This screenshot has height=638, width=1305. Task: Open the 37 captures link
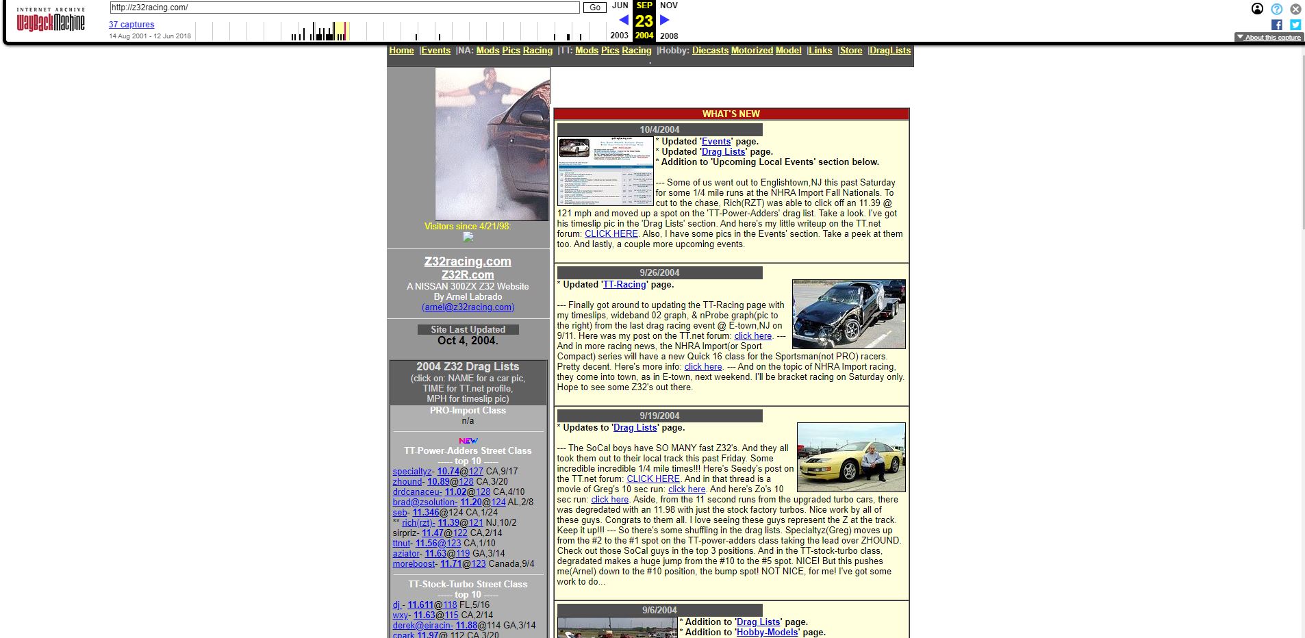click(x=131, y=25)
